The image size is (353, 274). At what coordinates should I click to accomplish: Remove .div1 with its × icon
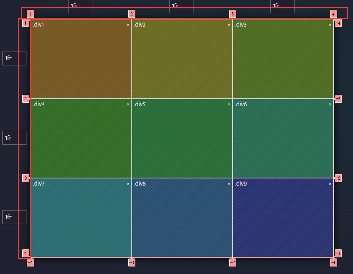[128, 25]
